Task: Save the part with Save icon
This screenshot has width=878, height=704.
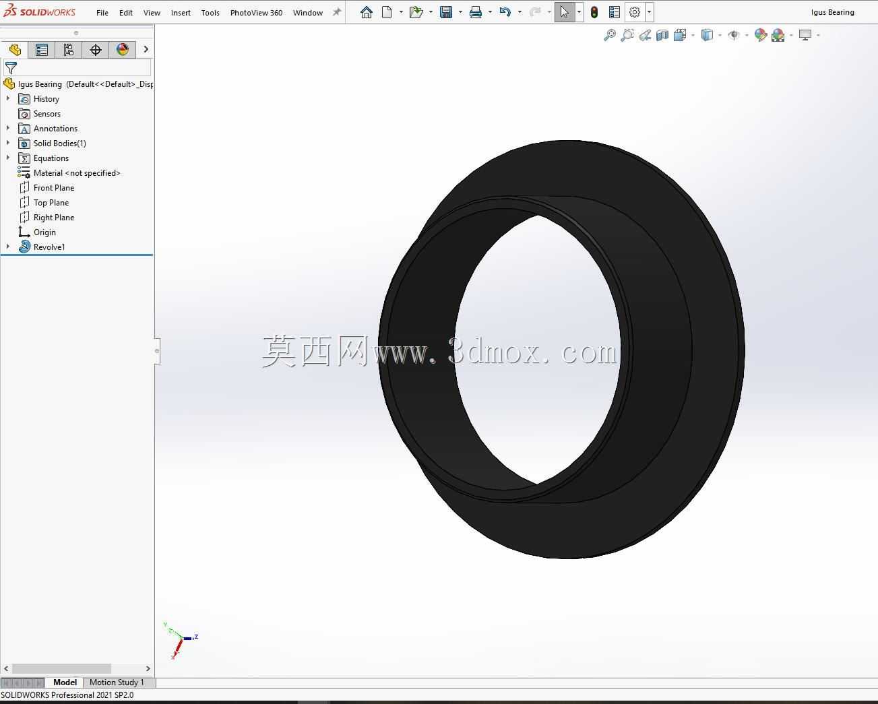Action: (445, 12)
